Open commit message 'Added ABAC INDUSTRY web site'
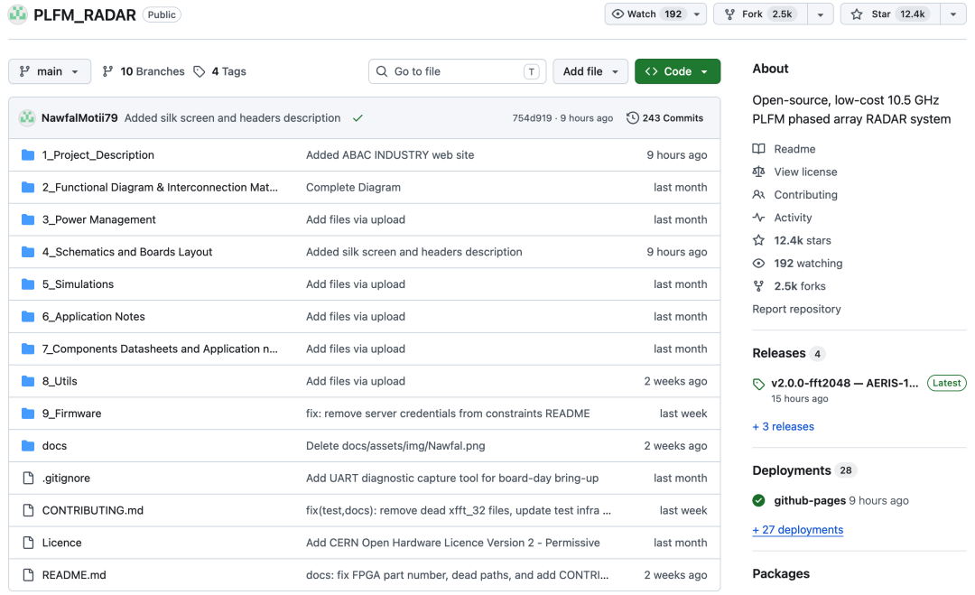Screen dimensions: 975x595 point(390,154)
